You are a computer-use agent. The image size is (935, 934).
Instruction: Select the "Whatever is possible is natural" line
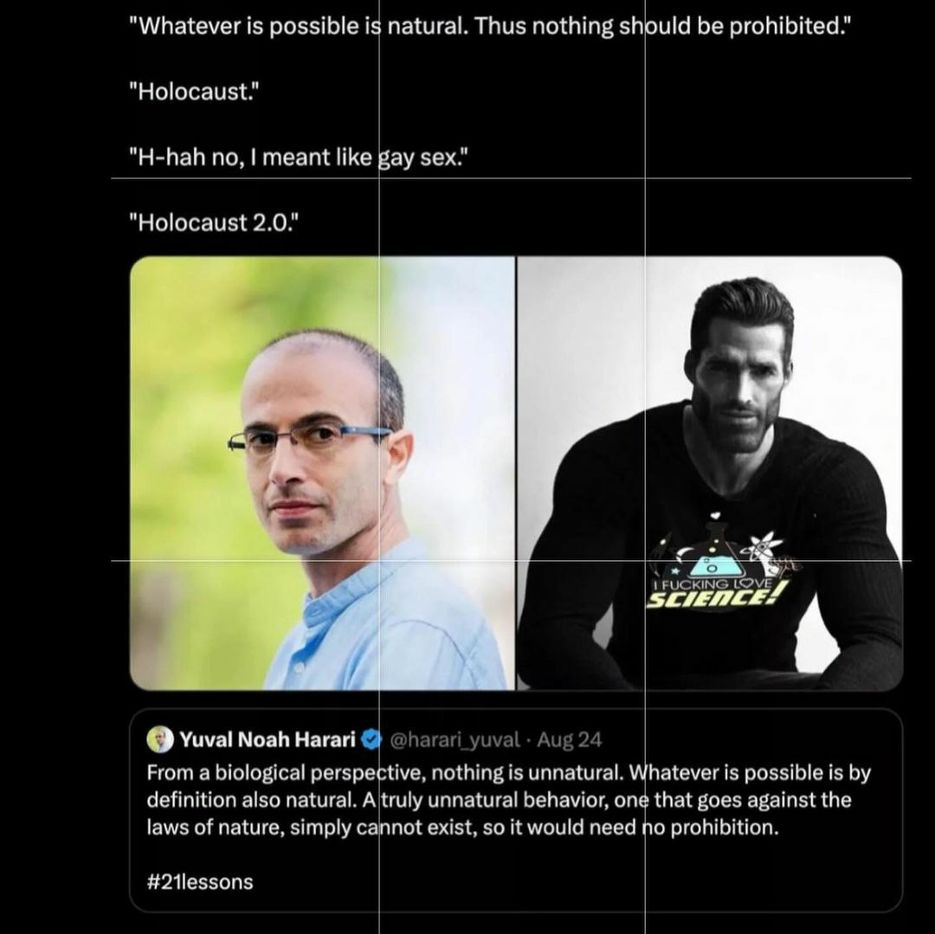coord(490,26)
